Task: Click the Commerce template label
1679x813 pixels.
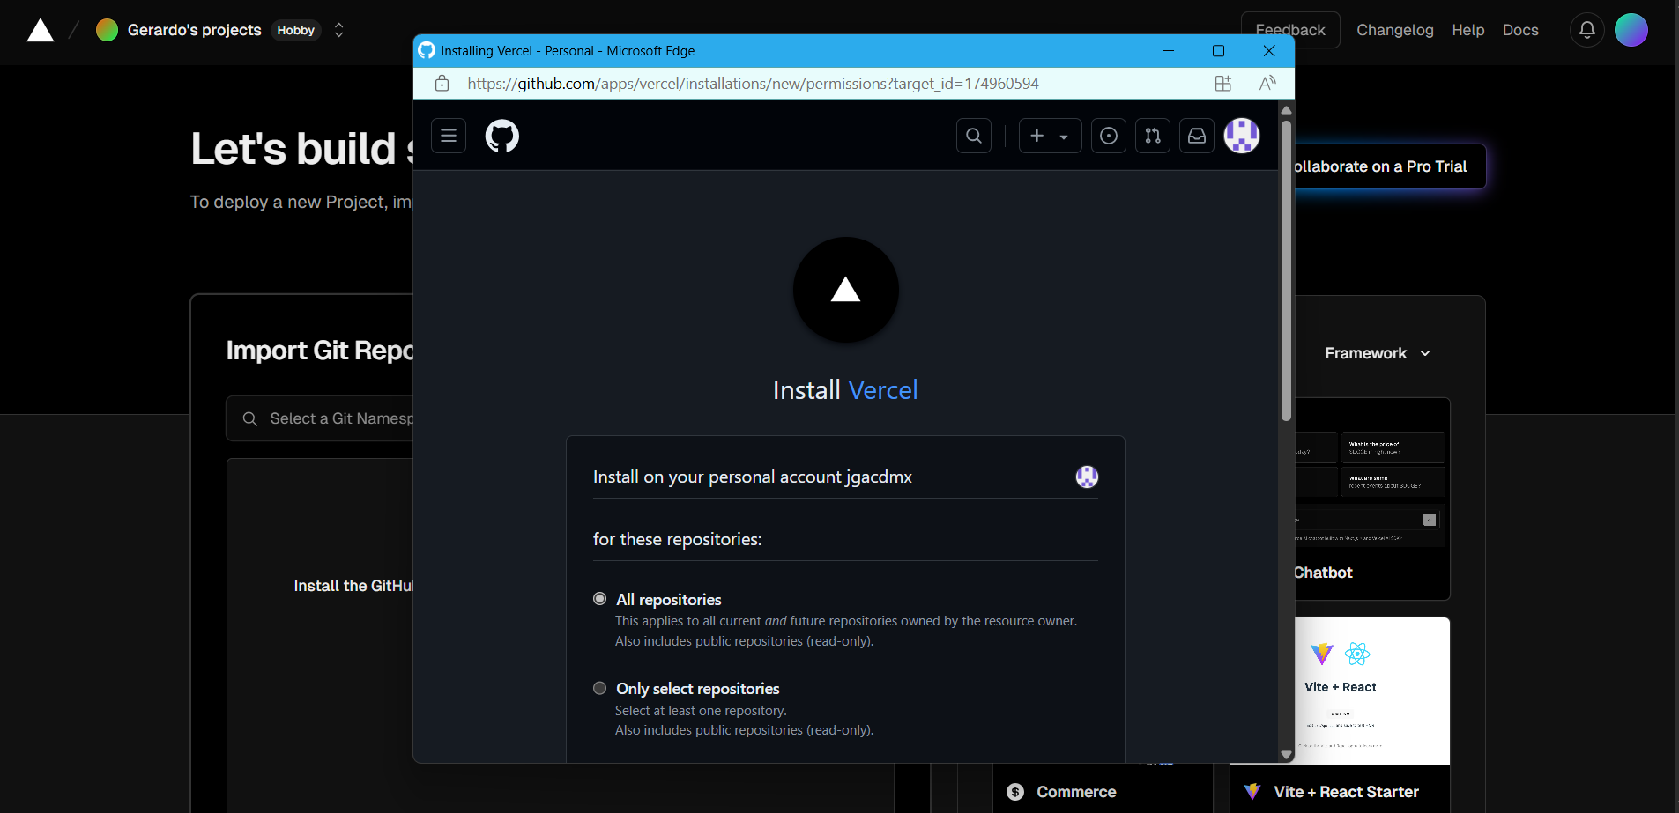Action: pyautogui.click(x=1076, y=792)
